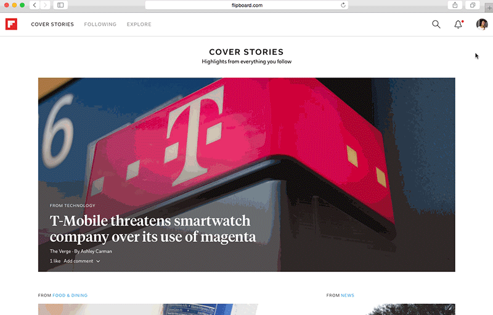Expand the chevron next to Add comment
This screenshot has height=315, width=493.
[x=98, y=261]
